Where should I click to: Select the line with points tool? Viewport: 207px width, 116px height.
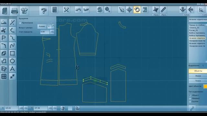point(12,23)
